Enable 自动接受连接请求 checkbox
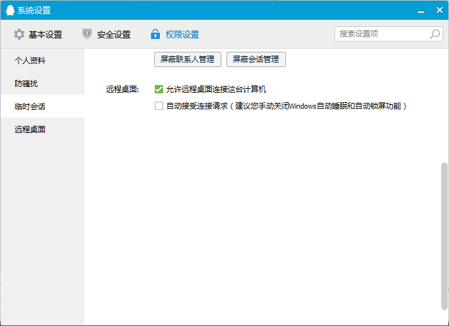Image resolution: width=449 pixels, height=326 pixels. click(159, 106)
